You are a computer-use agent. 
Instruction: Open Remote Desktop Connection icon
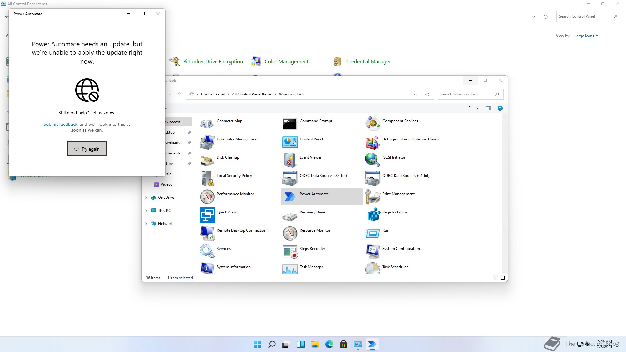207,233
